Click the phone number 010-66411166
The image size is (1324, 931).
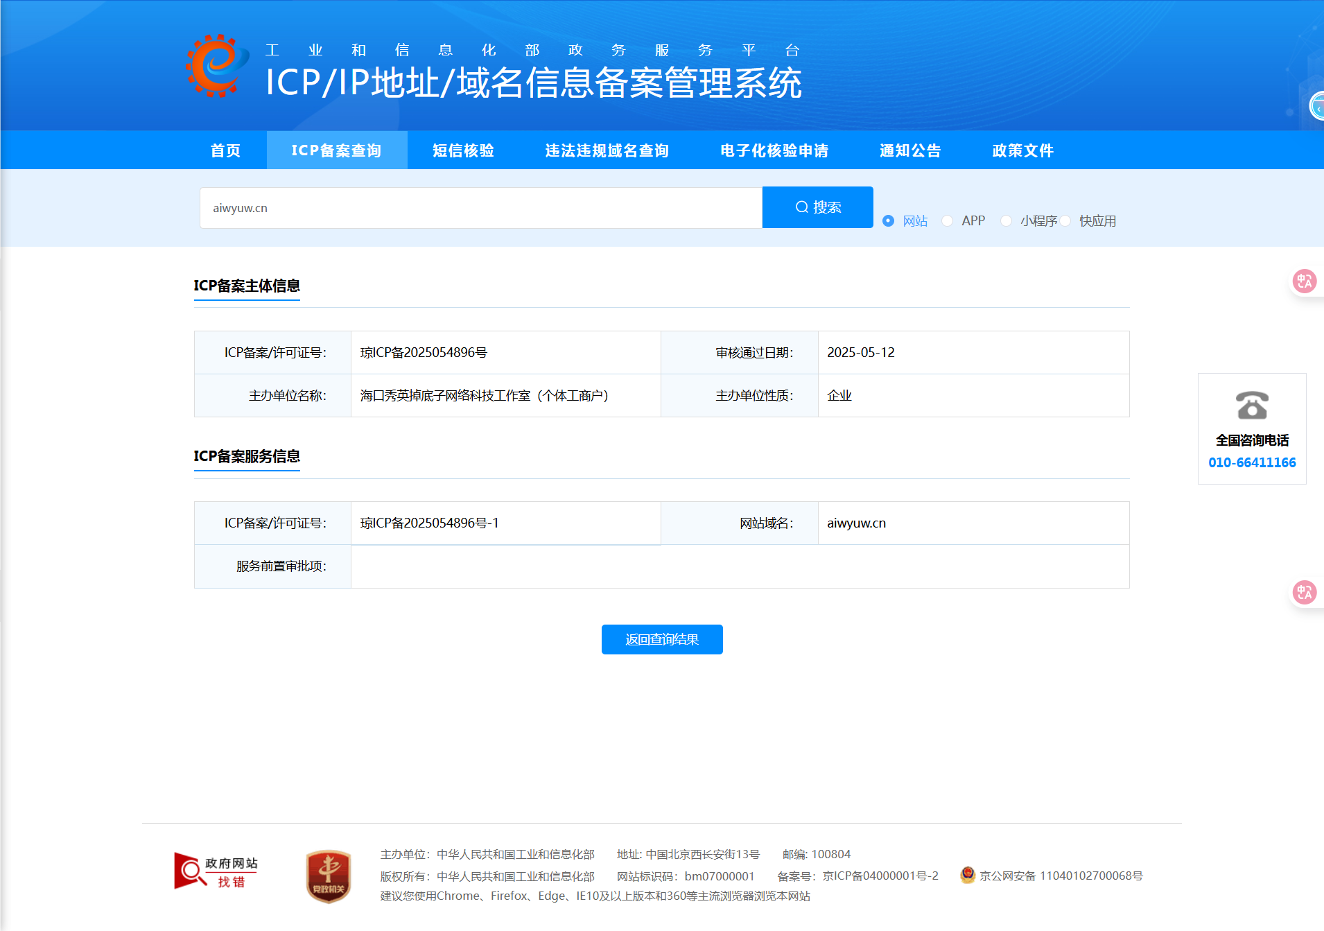click(1252, 462)
